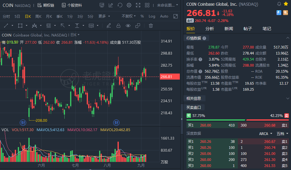The image size is (291, 170).
Task: Toggle lock on drawings
Action: (118, 26)
